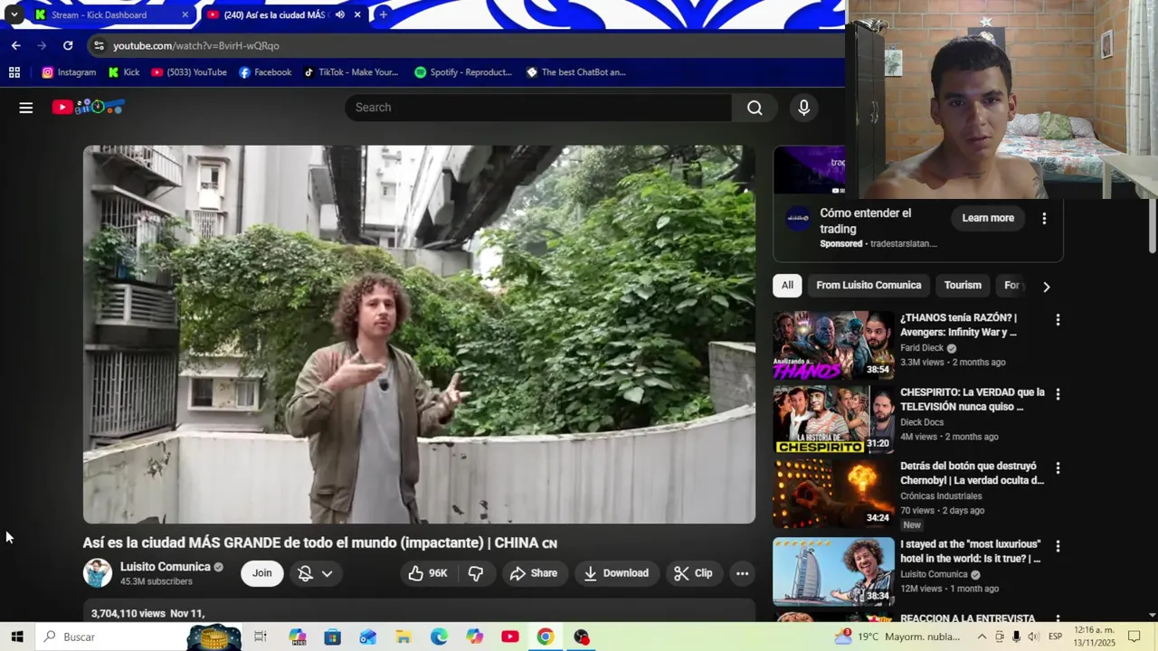Open Microsoft Edge from the taskbar
This screenshot has height=651, width=1158.
tap(439, 637)
